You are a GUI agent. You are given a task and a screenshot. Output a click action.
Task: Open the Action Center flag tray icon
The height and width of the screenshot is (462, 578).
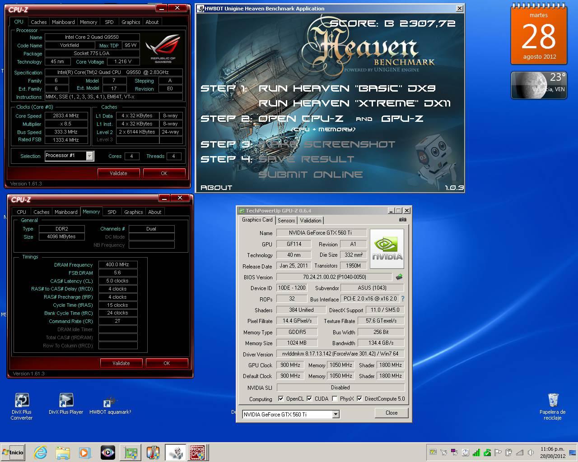click(498, 452)
